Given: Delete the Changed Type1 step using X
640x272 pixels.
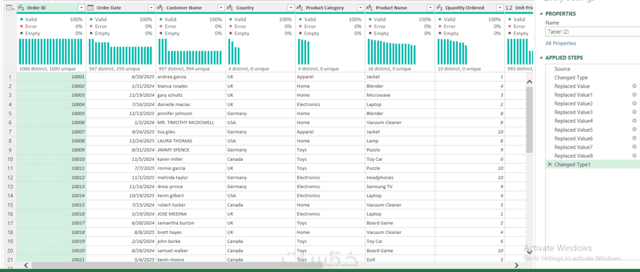Looking at the screenshot, I should (550, 164).
